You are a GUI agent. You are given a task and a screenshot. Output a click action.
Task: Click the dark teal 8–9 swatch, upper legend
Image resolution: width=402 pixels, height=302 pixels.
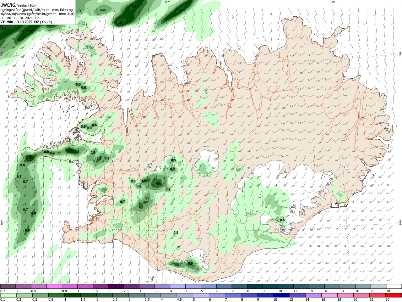(x=255, y=287)
